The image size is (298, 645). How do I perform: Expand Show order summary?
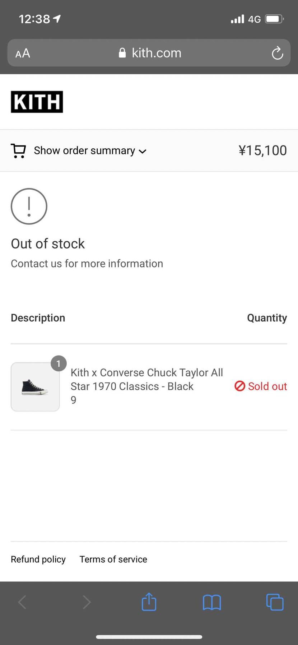(x=84, y=150)
